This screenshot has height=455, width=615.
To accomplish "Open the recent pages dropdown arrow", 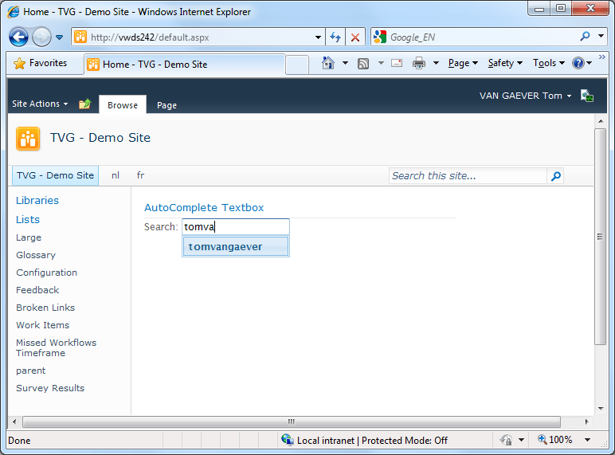I will click(x=59, y=37).
